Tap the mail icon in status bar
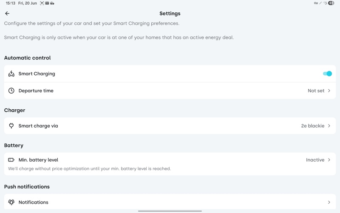Viewport: 340px width, 213px height. 47,3
